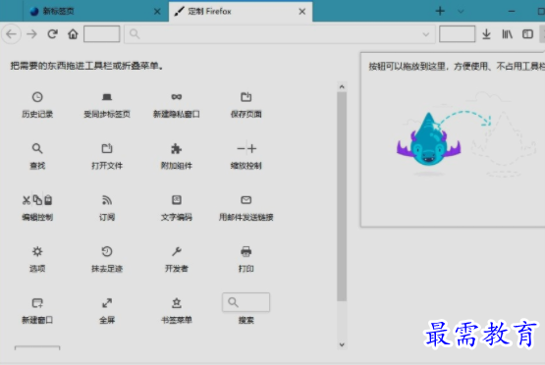The height and width of the screenshot is (365, 545).
Task: Click the flexible space right of address bar
Action: [457, 34]
